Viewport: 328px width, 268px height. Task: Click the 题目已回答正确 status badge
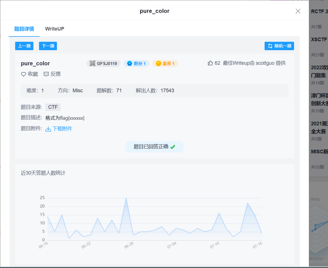[154, 147]
